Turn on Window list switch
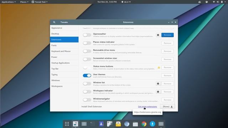Image resolution: width=228 pixels, height=128 pixels. pos(87,84)
